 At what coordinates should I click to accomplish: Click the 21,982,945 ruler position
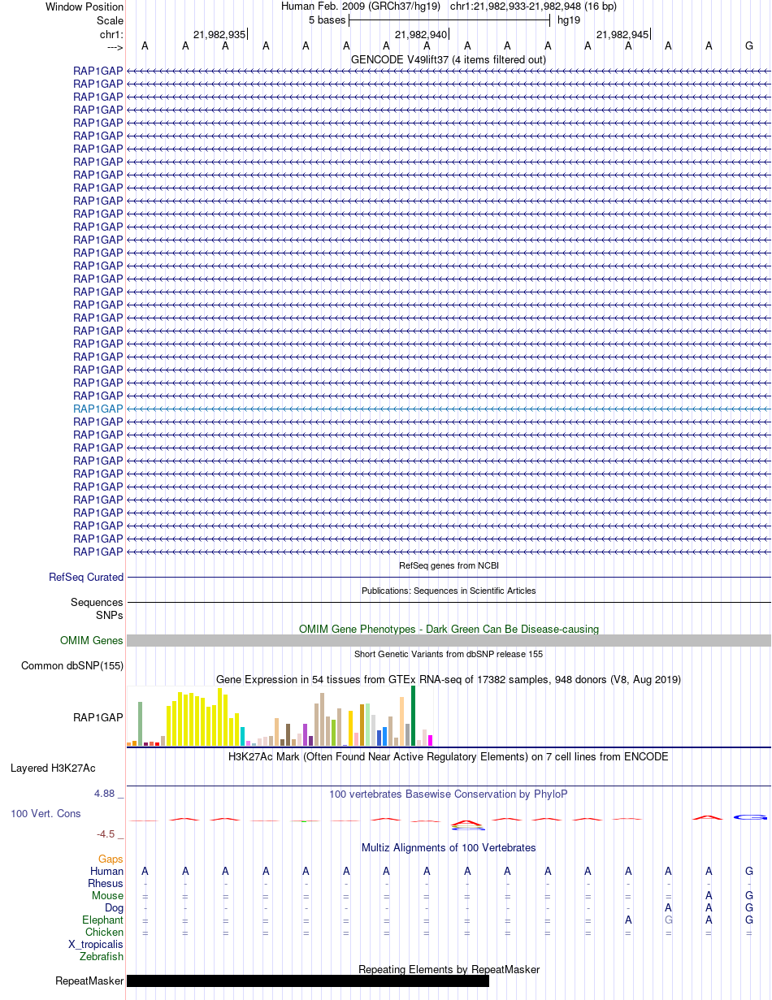pyautogui.click(x=622, y=34)
